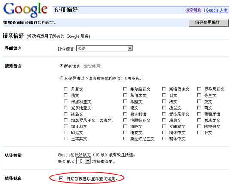Check the 冰岛文 checkbox
Screen dimensions: 232x184
tap(66, 113)
